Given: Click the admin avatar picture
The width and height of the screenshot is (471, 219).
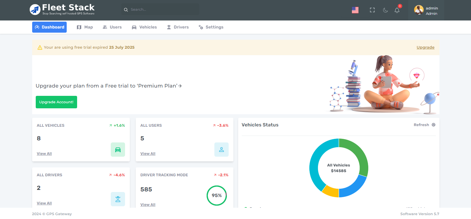Looking at the screenshot, I should pyautogui.click(x=419, y=10).
